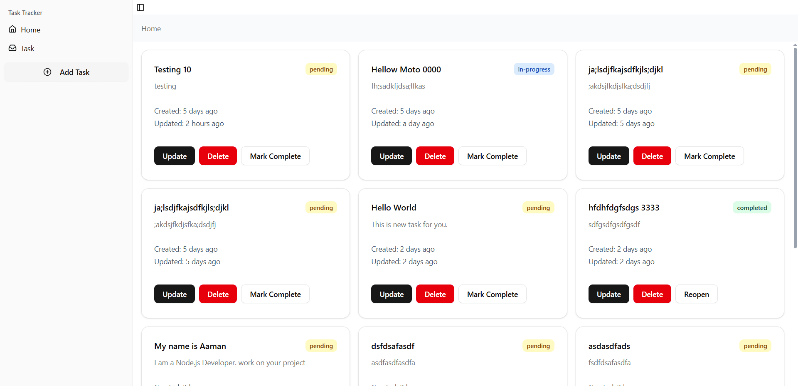Click 'Updated: a day ago' text
The width and height of the screenshot is (798, 386).
point(403,124)
